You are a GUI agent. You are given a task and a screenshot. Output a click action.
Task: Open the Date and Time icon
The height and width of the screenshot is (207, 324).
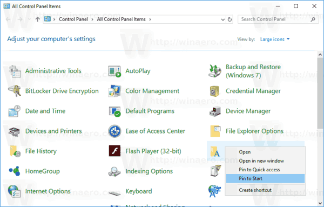[15, 111]
